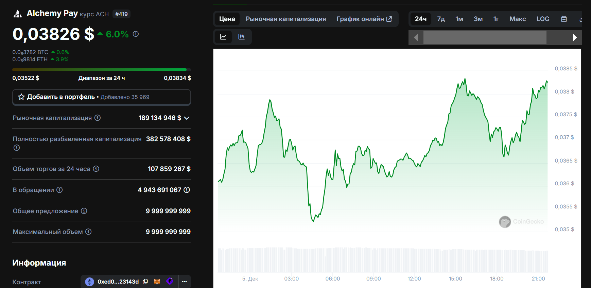Image resolution: width=591 pixels, height=288 pixels.
Task: Click the 0,035 $ y-axis label
Action: (564, 229)
